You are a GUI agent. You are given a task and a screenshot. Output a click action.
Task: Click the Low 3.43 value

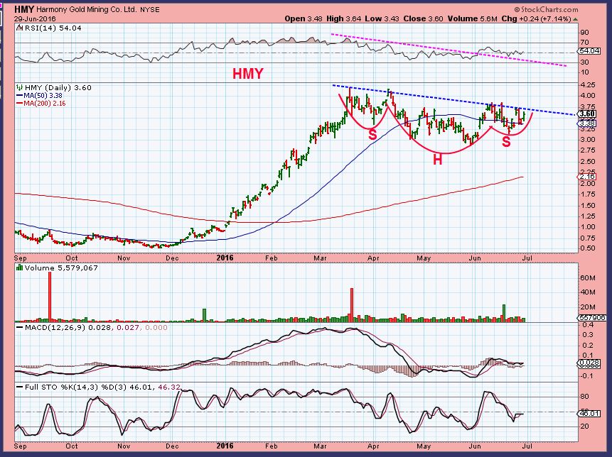click(382, 18)
